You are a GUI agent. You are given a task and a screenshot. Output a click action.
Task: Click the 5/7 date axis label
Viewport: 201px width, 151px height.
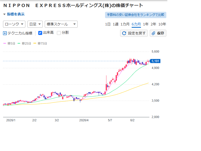pos(110,120)
